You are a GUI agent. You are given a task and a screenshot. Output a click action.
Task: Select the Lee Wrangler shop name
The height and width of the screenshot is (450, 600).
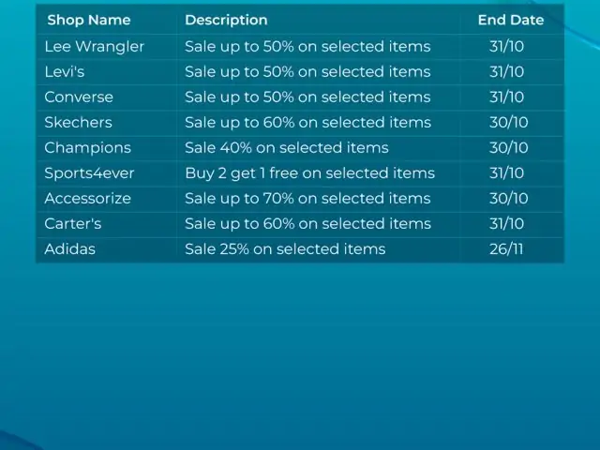94,47
